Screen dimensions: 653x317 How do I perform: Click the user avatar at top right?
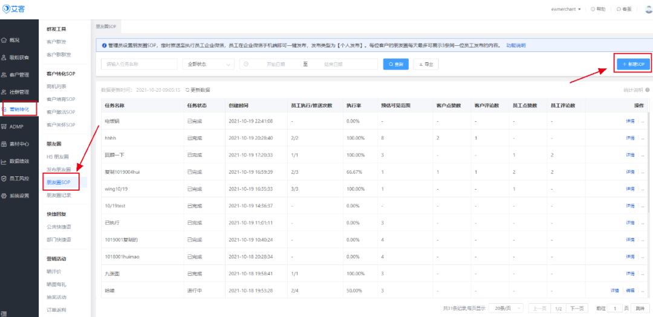click(x=648, y=9)
